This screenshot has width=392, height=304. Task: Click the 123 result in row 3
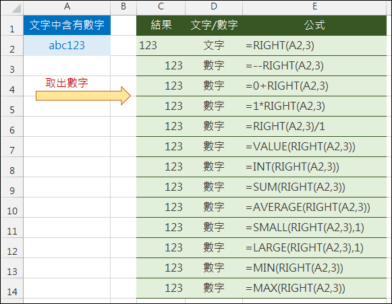click(161, 65)
